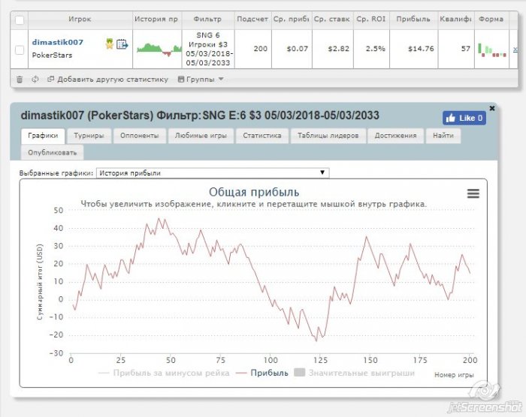Screen dimensions: 526x417
Task: Open the dimastik007 player profile link
Action: click(x=57, y=42)
